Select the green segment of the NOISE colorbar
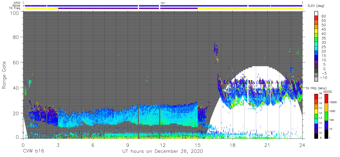 (x=326, y=116)
